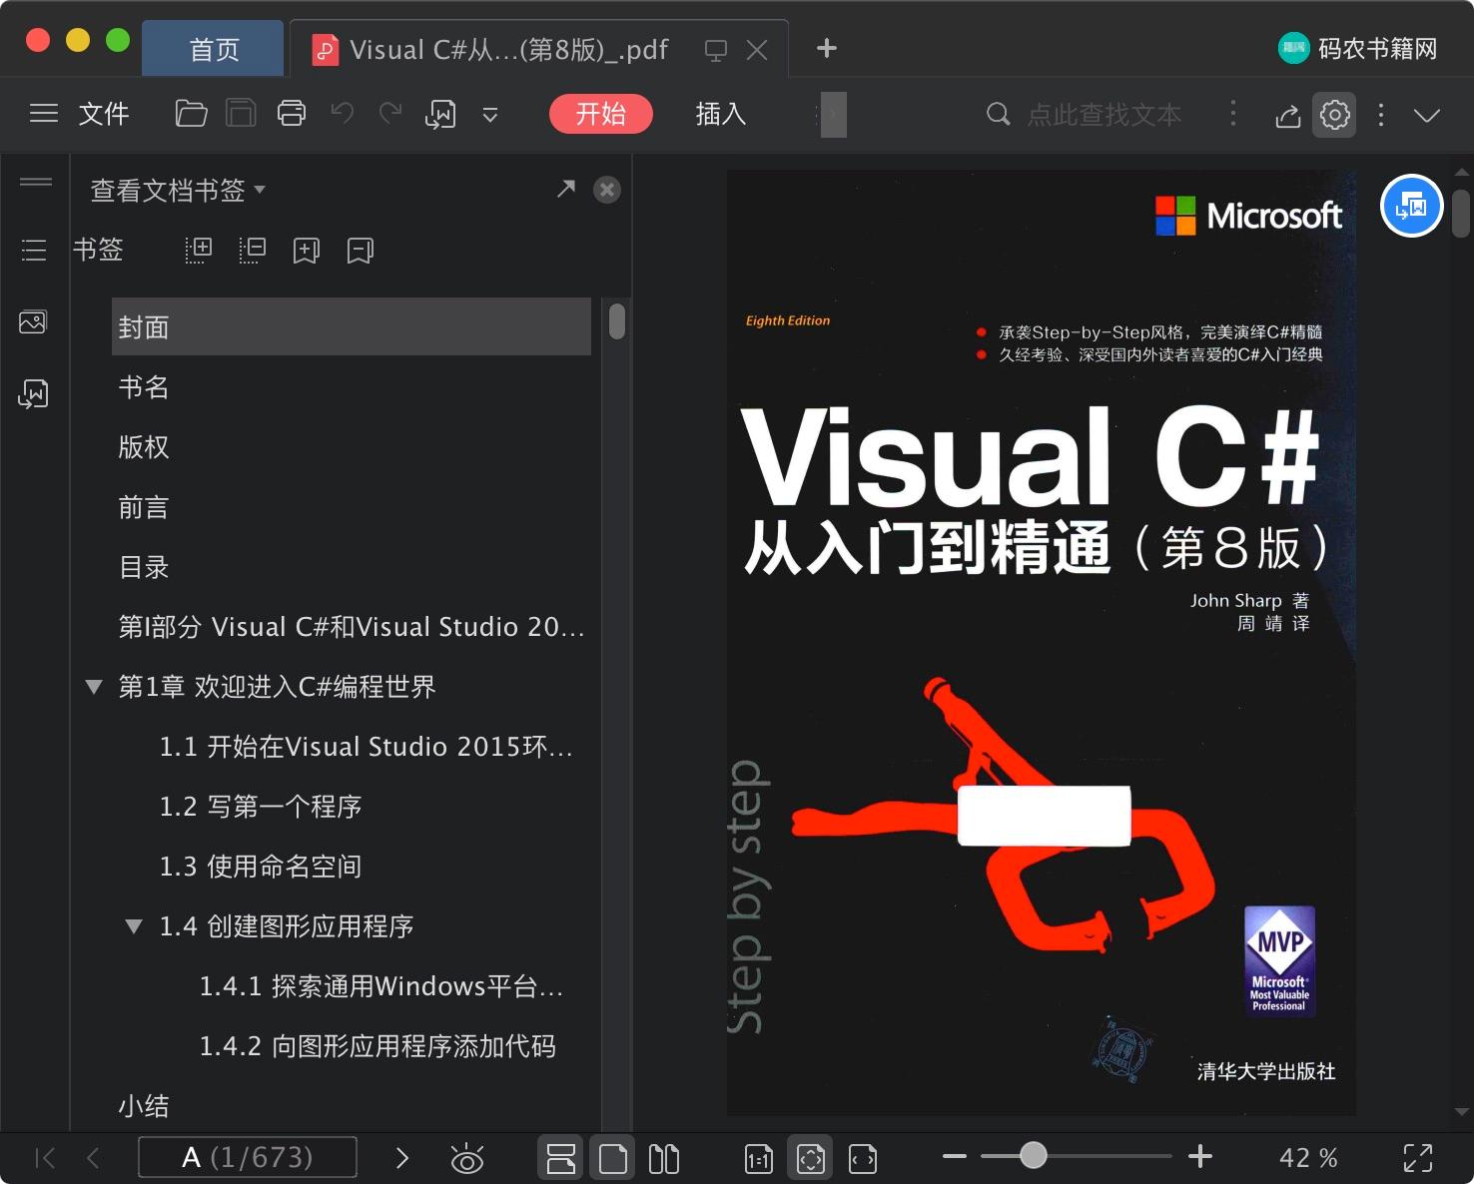This screenshot has width=1474, height=1184.
Task: Expand the ribbon with chevron down
Action: (1427, 116)
